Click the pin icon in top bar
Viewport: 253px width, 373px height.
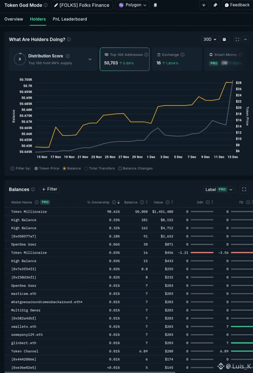pos(215,5)
